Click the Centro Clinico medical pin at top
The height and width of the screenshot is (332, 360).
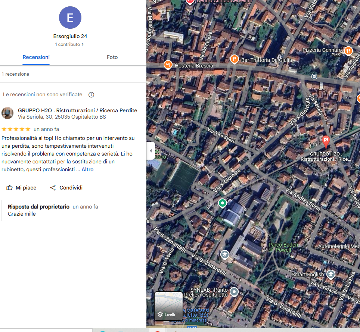click(190, 1)
